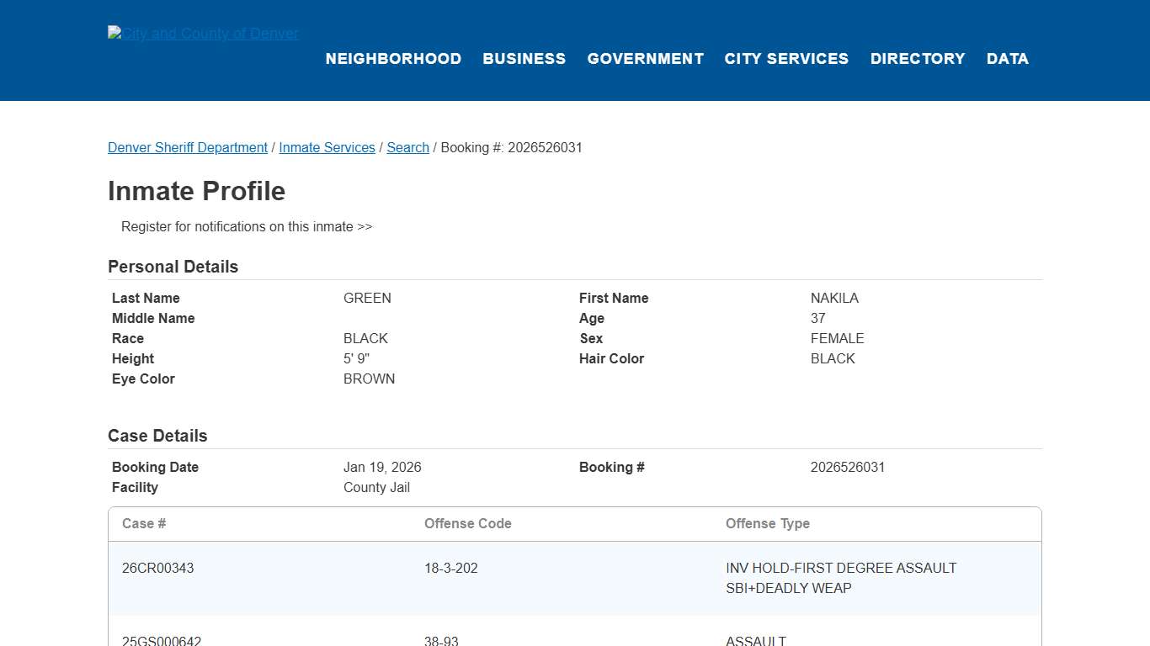The width and height of the screenshot is (1150, 646).
Task: Select booking number 2026526031 in the breadcrumb
Action: pyautogui.click(x=511, y=147)
